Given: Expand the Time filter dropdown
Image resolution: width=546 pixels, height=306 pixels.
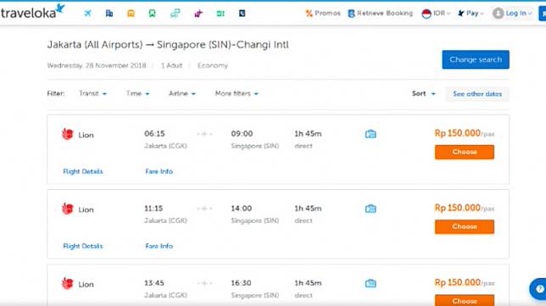Looking at the screenshot, I should (137, 93).
